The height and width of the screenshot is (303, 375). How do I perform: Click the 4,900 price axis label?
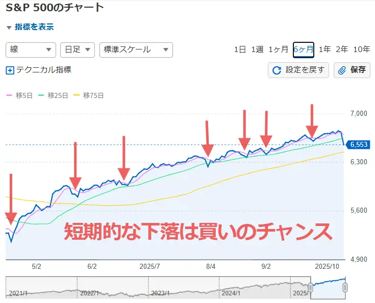pyautogui.click(x=359, y=260)
